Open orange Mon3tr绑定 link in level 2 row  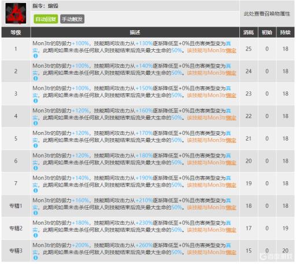click(x=222, y=73)
